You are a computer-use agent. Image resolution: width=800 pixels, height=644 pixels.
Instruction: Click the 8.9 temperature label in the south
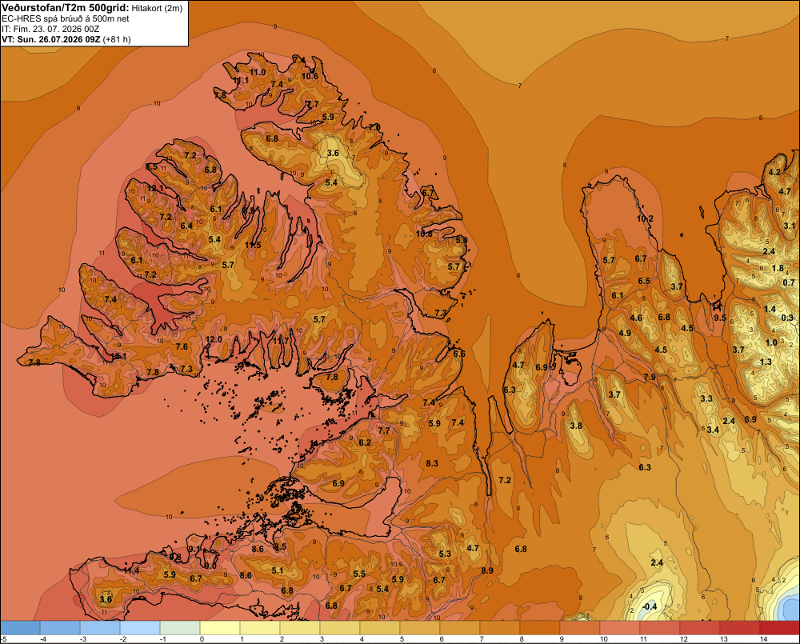(487, 570)
